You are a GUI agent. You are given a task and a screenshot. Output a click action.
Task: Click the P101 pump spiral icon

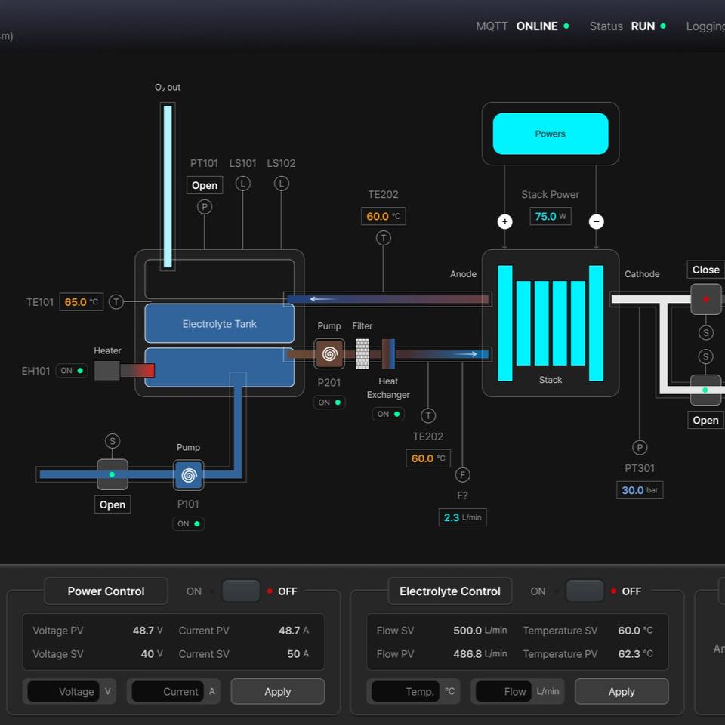tap(188, 475)
